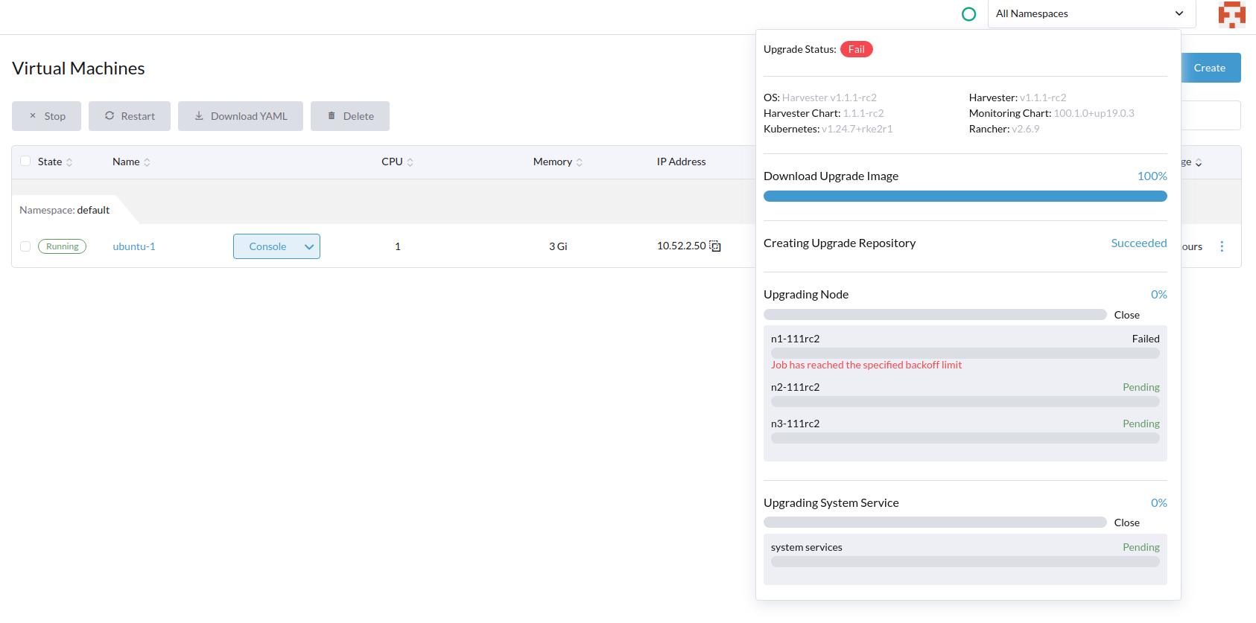This screenshot has height=623, width=1256.
Task: Sort by CPU column arrows
Action: [410, 162]
